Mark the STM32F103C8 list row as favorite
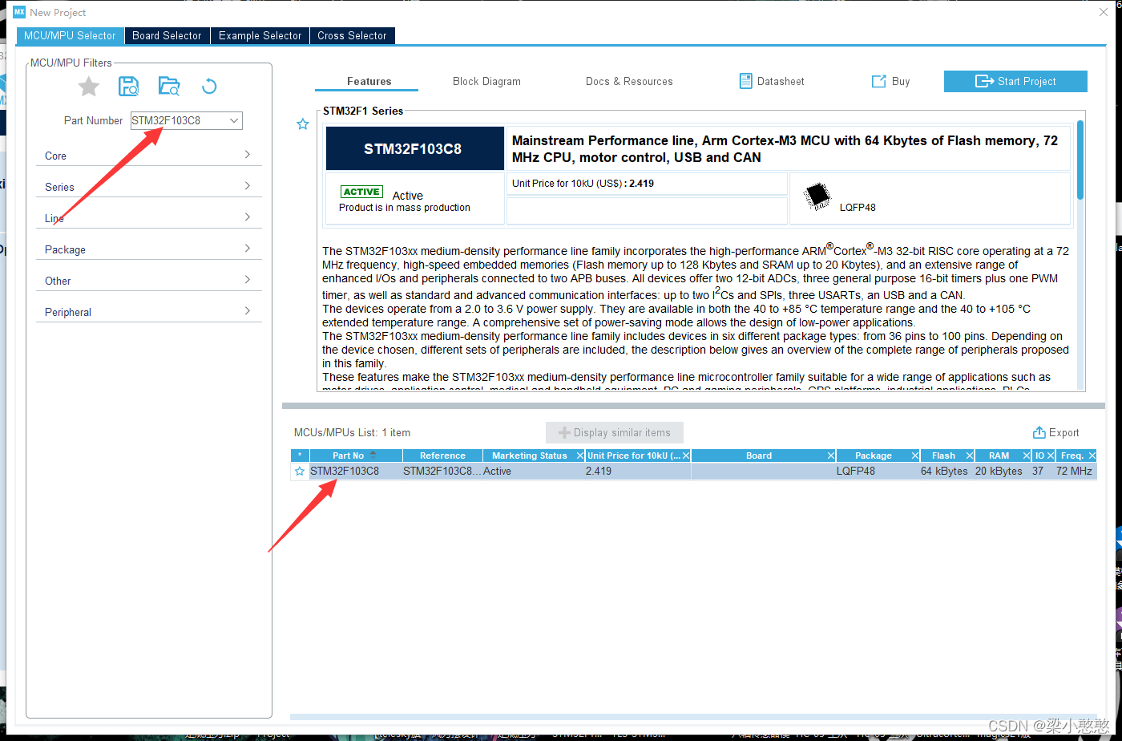1122x741 pixels. coord(300,472)
